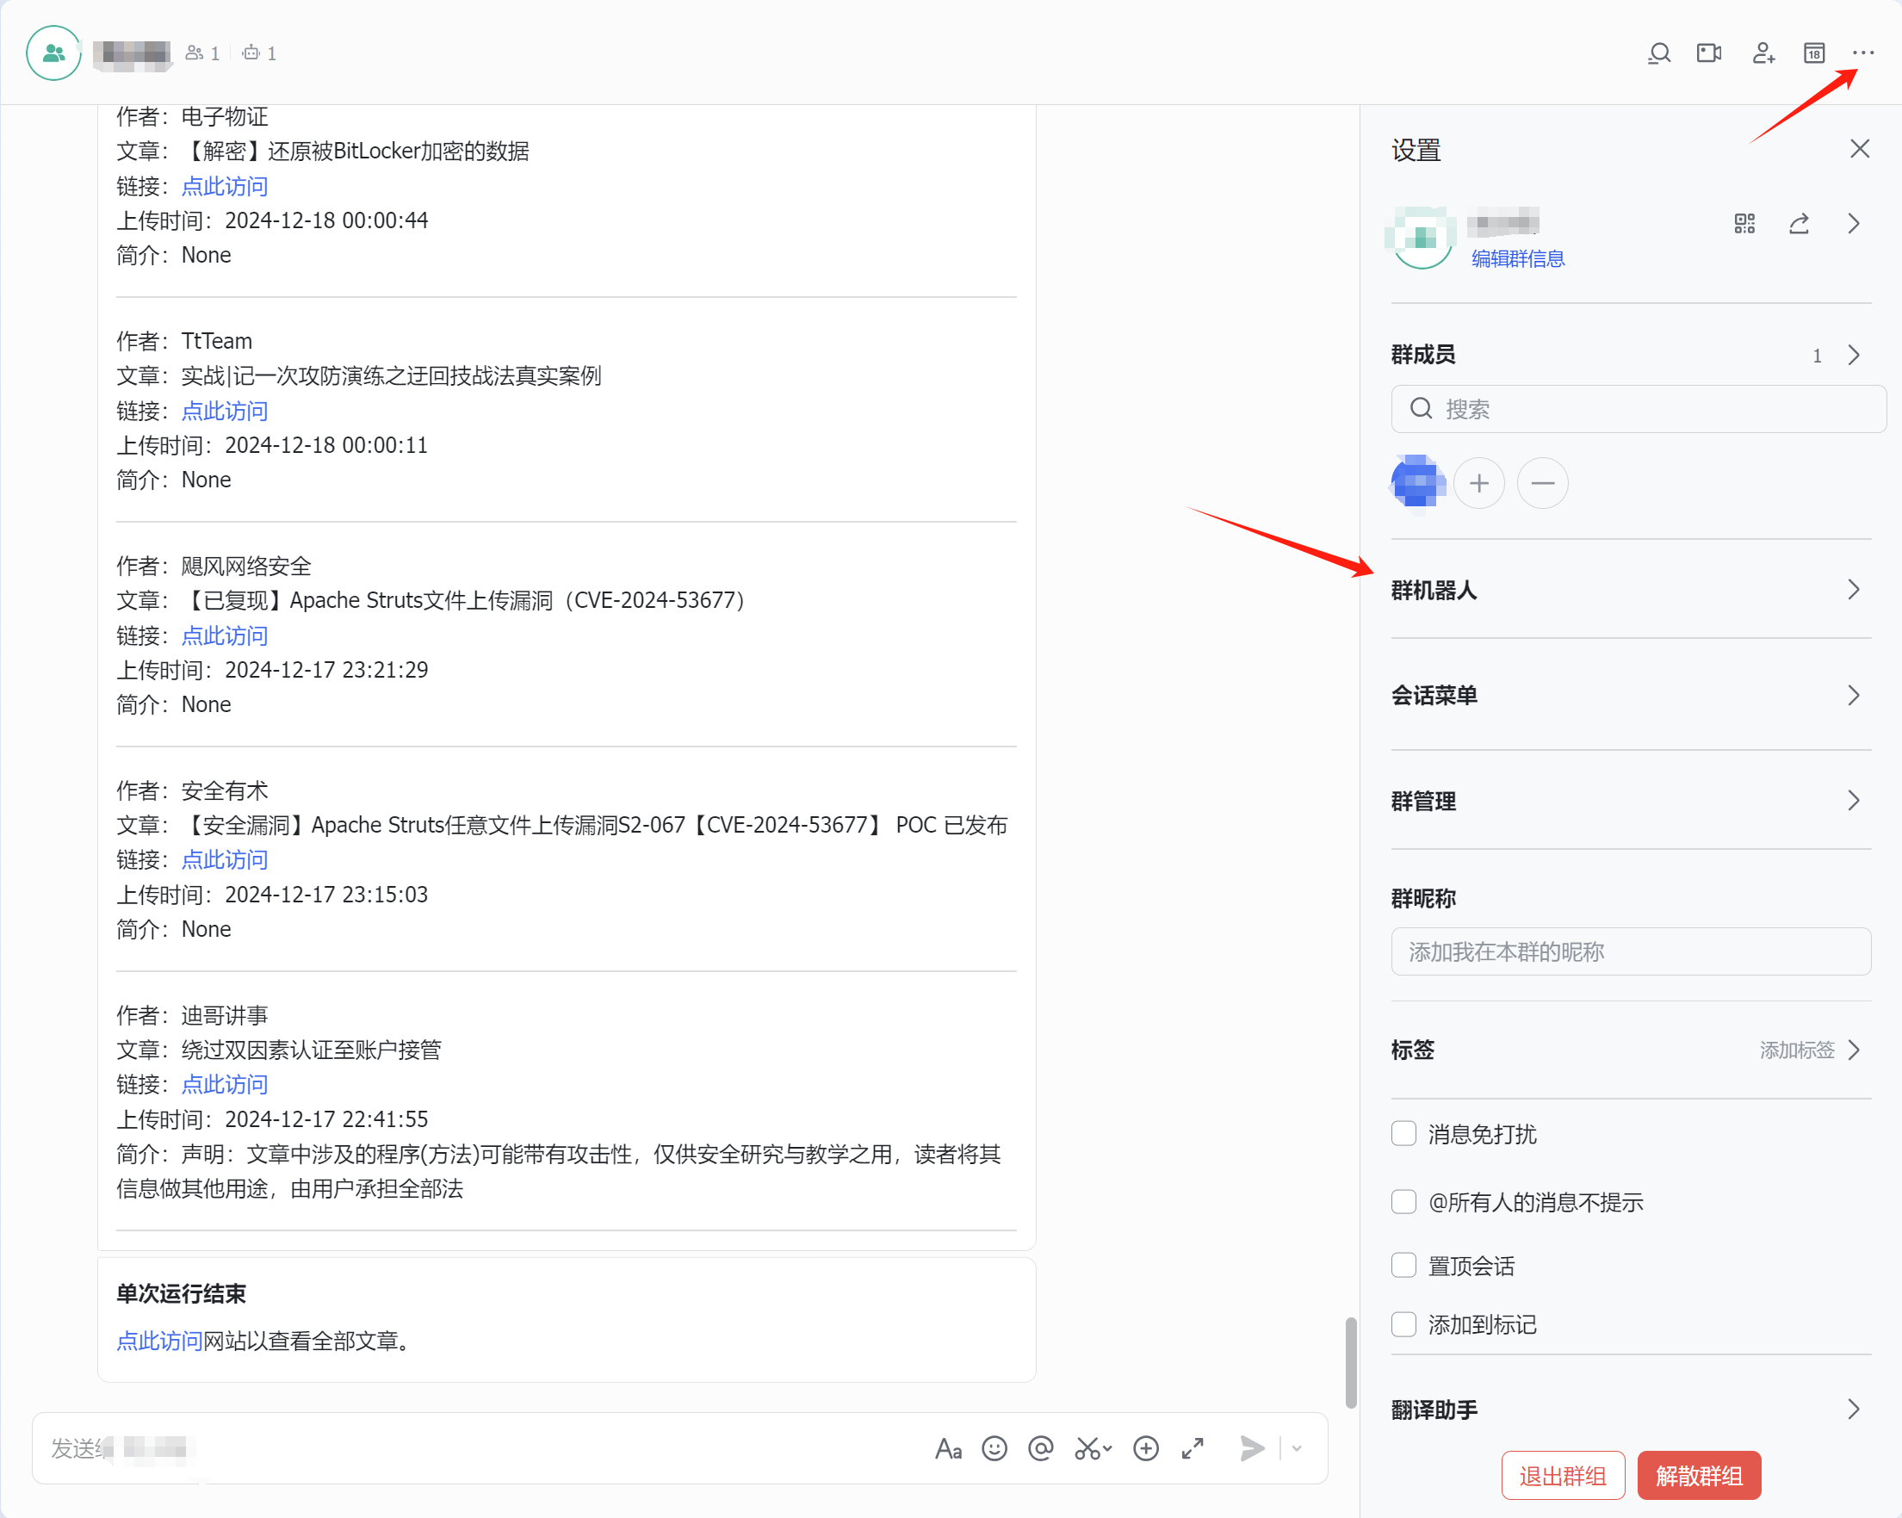Screen dimensions: 1902x1518
Task: Open 点此访问 link for TtTeam article
Action: pos(224,411)
